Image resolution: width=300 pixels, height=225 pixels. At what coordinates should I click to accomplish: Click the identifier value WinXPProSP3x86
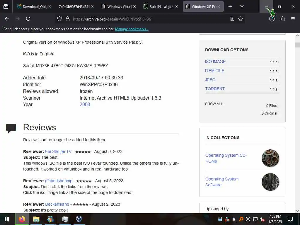click(x=98, y=85)
